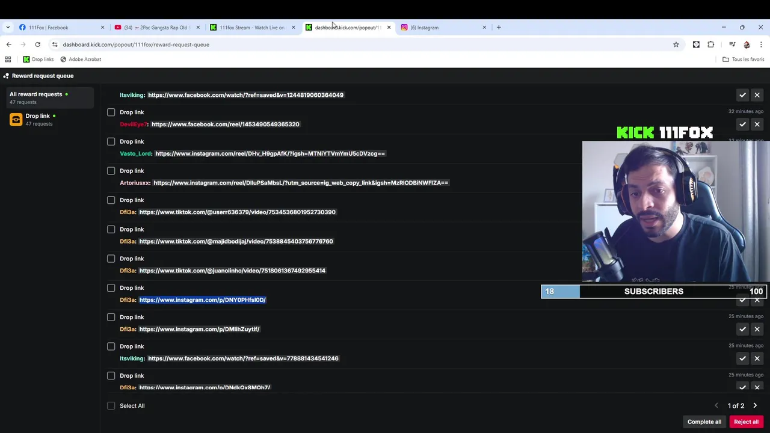This screenshot has height=433, width=770.
Task: Click the Reward request queue header icon
Action: click(x=5, y=76)
